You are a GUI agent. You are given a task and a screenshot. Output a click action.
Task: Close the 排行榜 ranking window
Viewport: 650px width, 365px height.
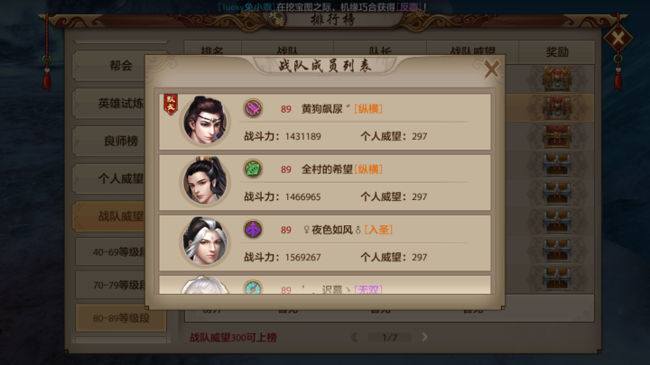[617, 39]
